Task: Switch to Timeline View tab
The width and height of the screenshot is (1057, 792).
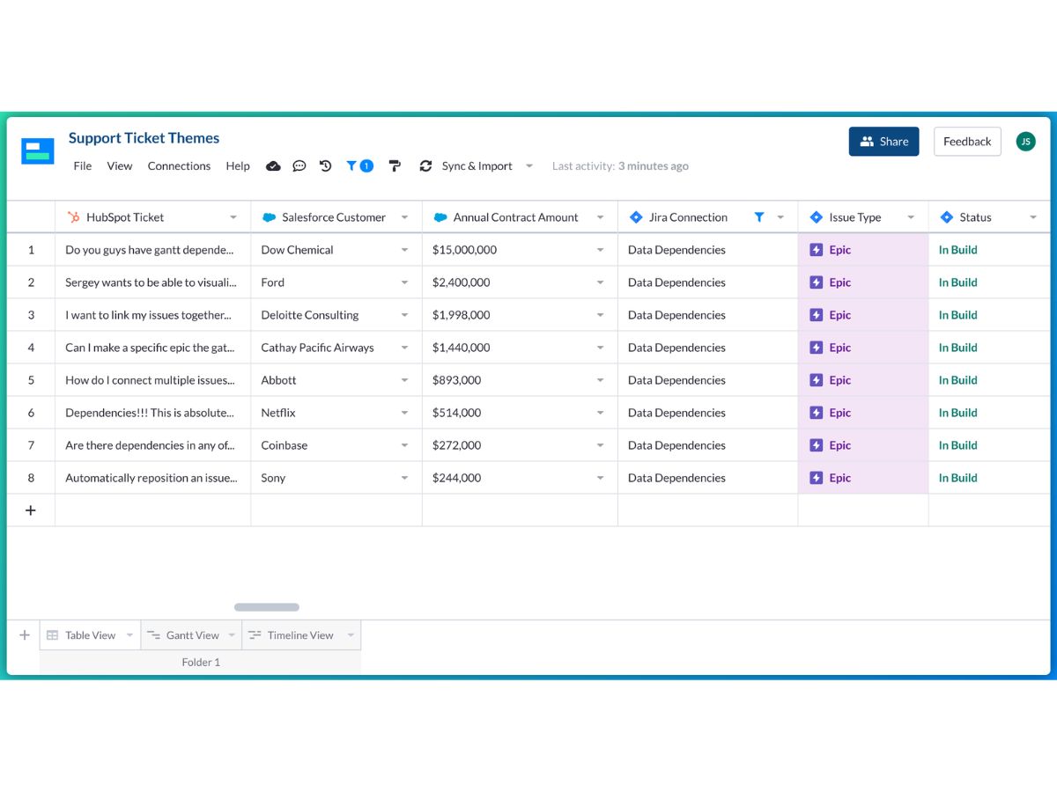Action: (300, 635)
